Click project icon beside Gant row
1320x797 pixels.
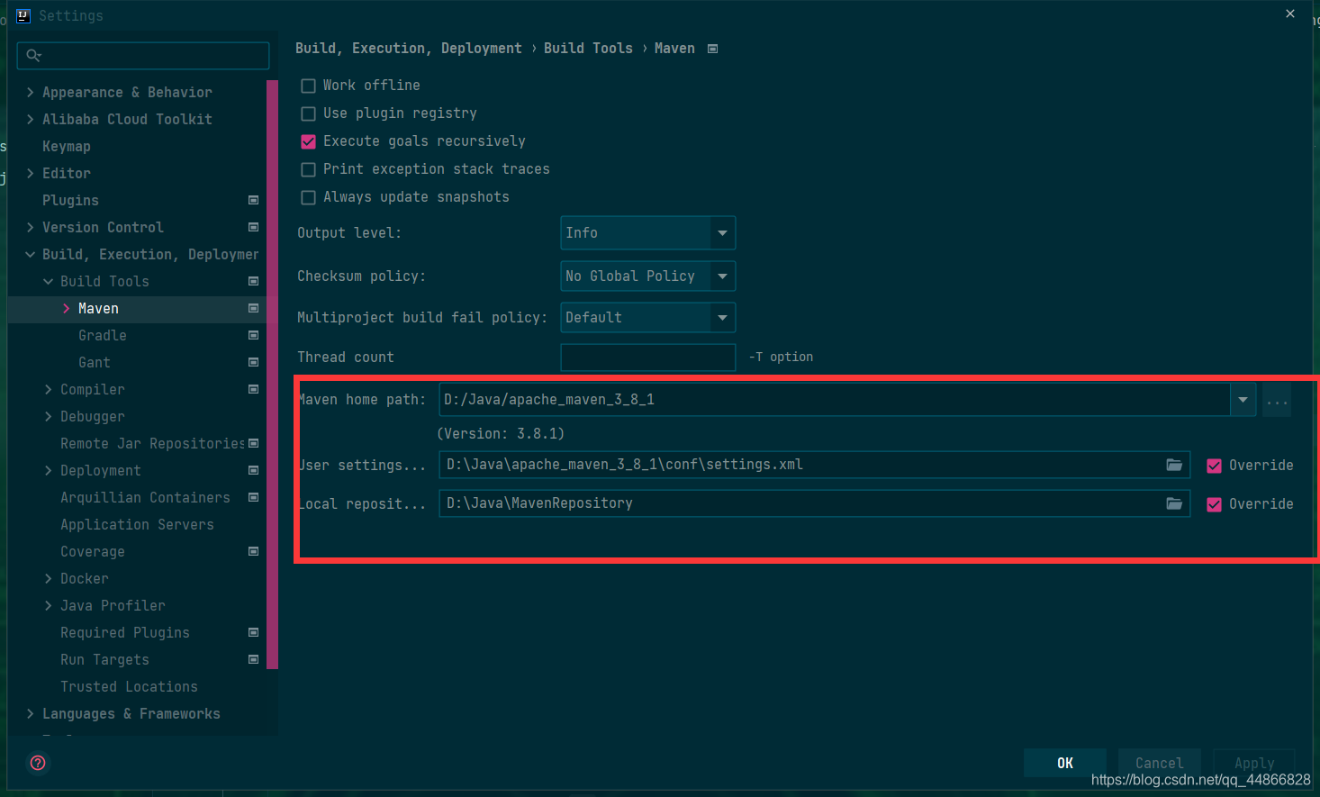[x=253, y=362]
